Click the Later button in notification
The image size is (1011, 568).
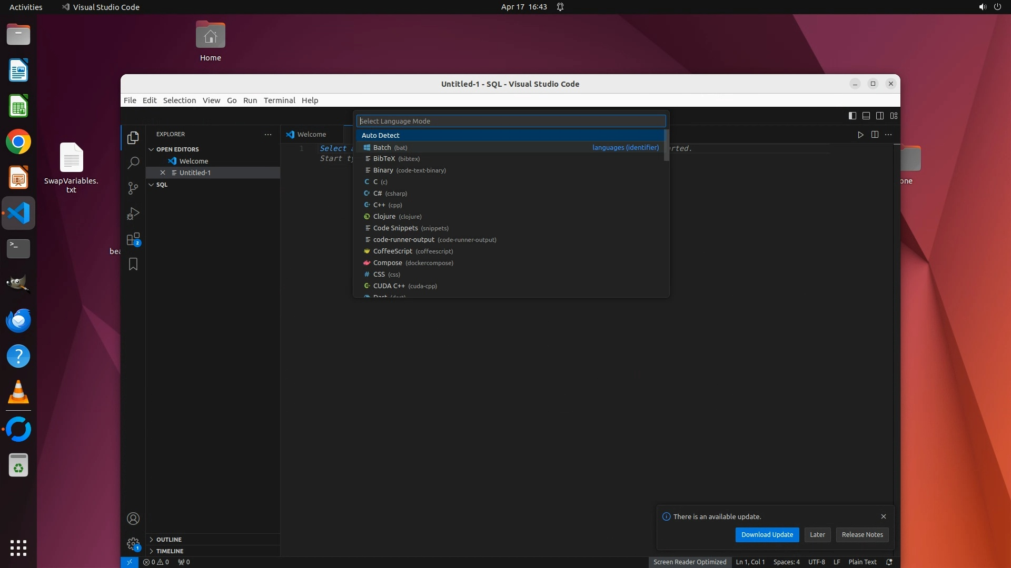(817, 535)
